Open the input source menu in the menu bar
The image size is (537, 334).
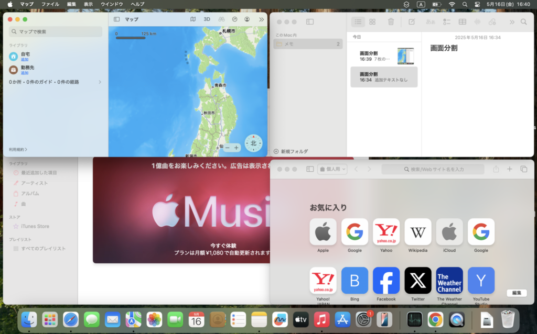pyautogui.click(x=421, y=4)
